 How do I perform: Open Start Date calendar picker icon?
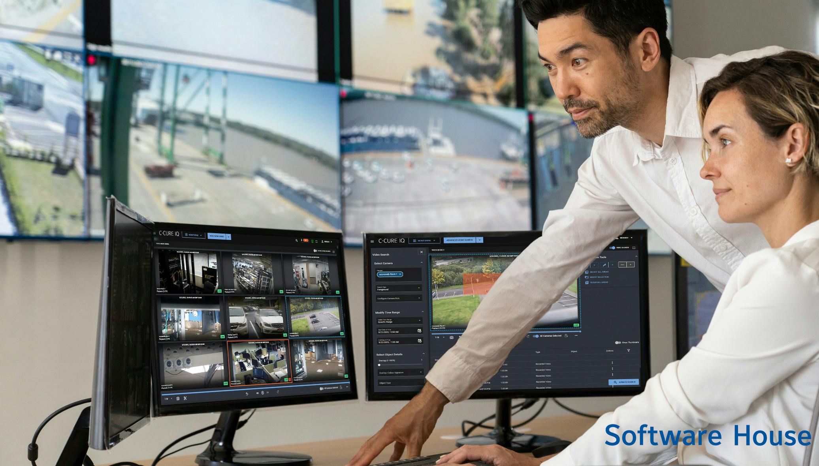(x=420, y=331)
